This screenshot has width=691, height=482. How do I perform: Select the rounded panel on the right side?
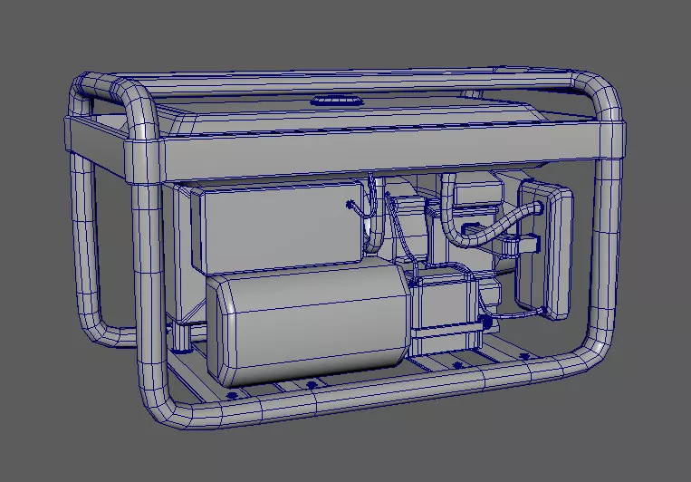[x=543, y=249]
